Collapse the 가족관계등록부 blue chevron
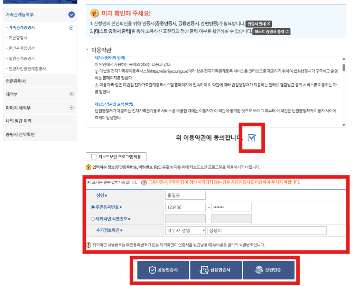The width and height of the screenshot is (354, 286). (x=72, y=15)
